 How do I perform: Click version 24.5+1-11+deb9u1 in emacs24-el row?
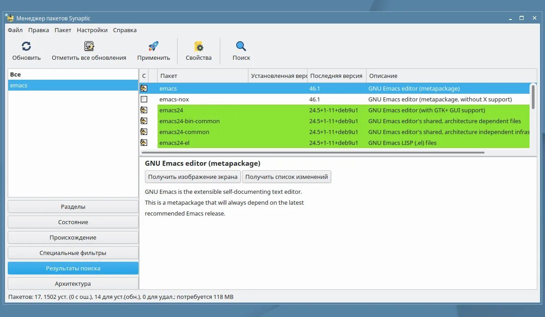pyautogui.click(x=334, y=143)
